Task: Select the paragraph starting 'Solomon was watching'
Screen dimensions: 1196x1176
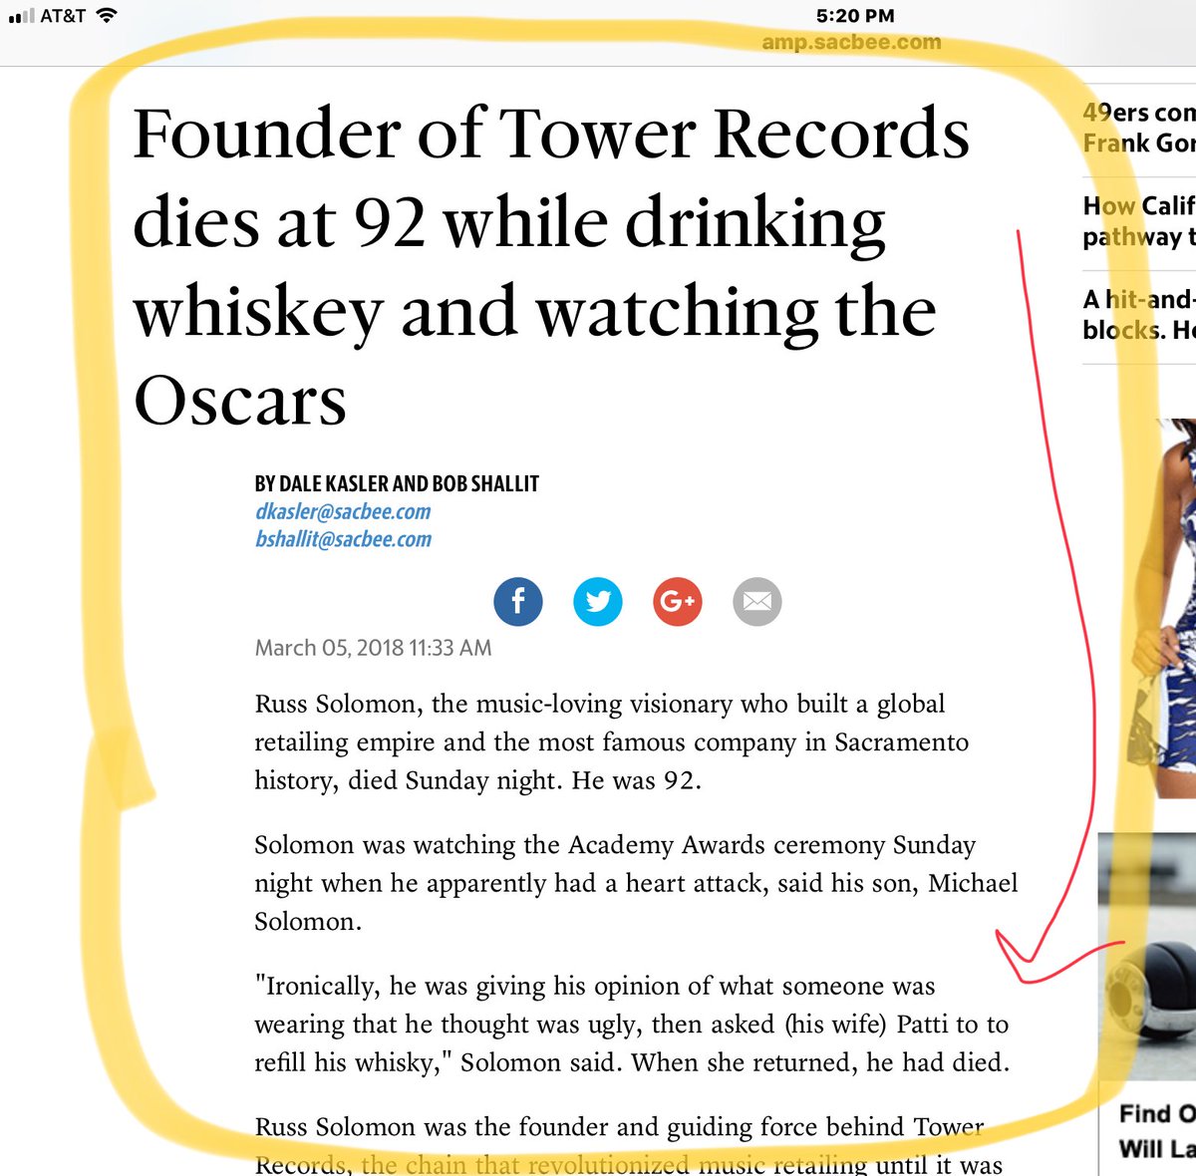Action: [x=637, y=883]
